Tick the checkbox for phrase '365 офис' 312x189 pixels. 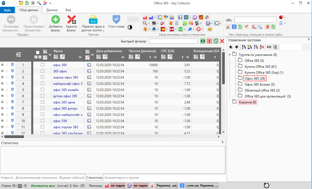click(42, 71)
